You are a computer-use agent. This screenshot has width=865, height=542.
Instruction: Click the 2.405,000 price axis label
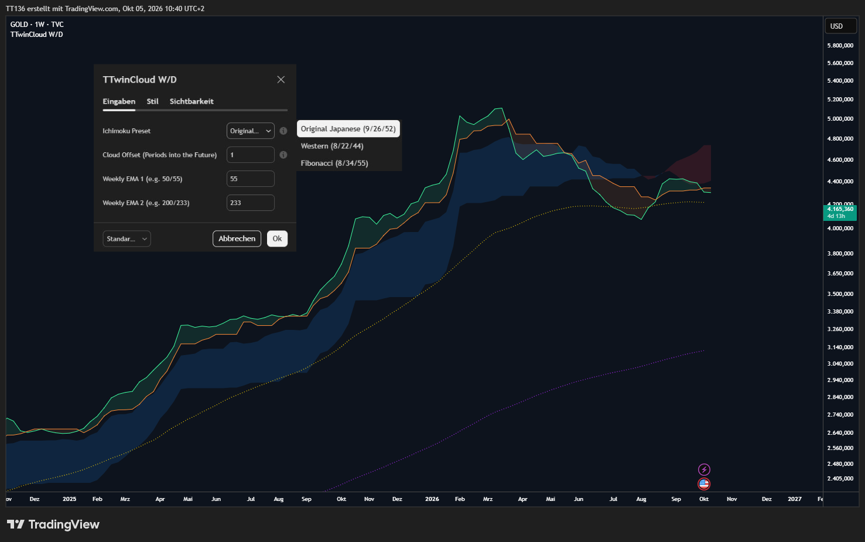click(840, 478)
